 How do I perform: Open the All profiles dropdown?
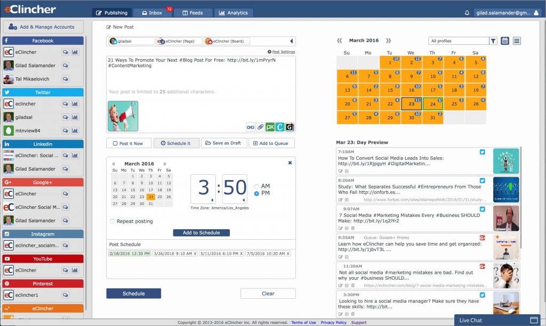(458, 41)
